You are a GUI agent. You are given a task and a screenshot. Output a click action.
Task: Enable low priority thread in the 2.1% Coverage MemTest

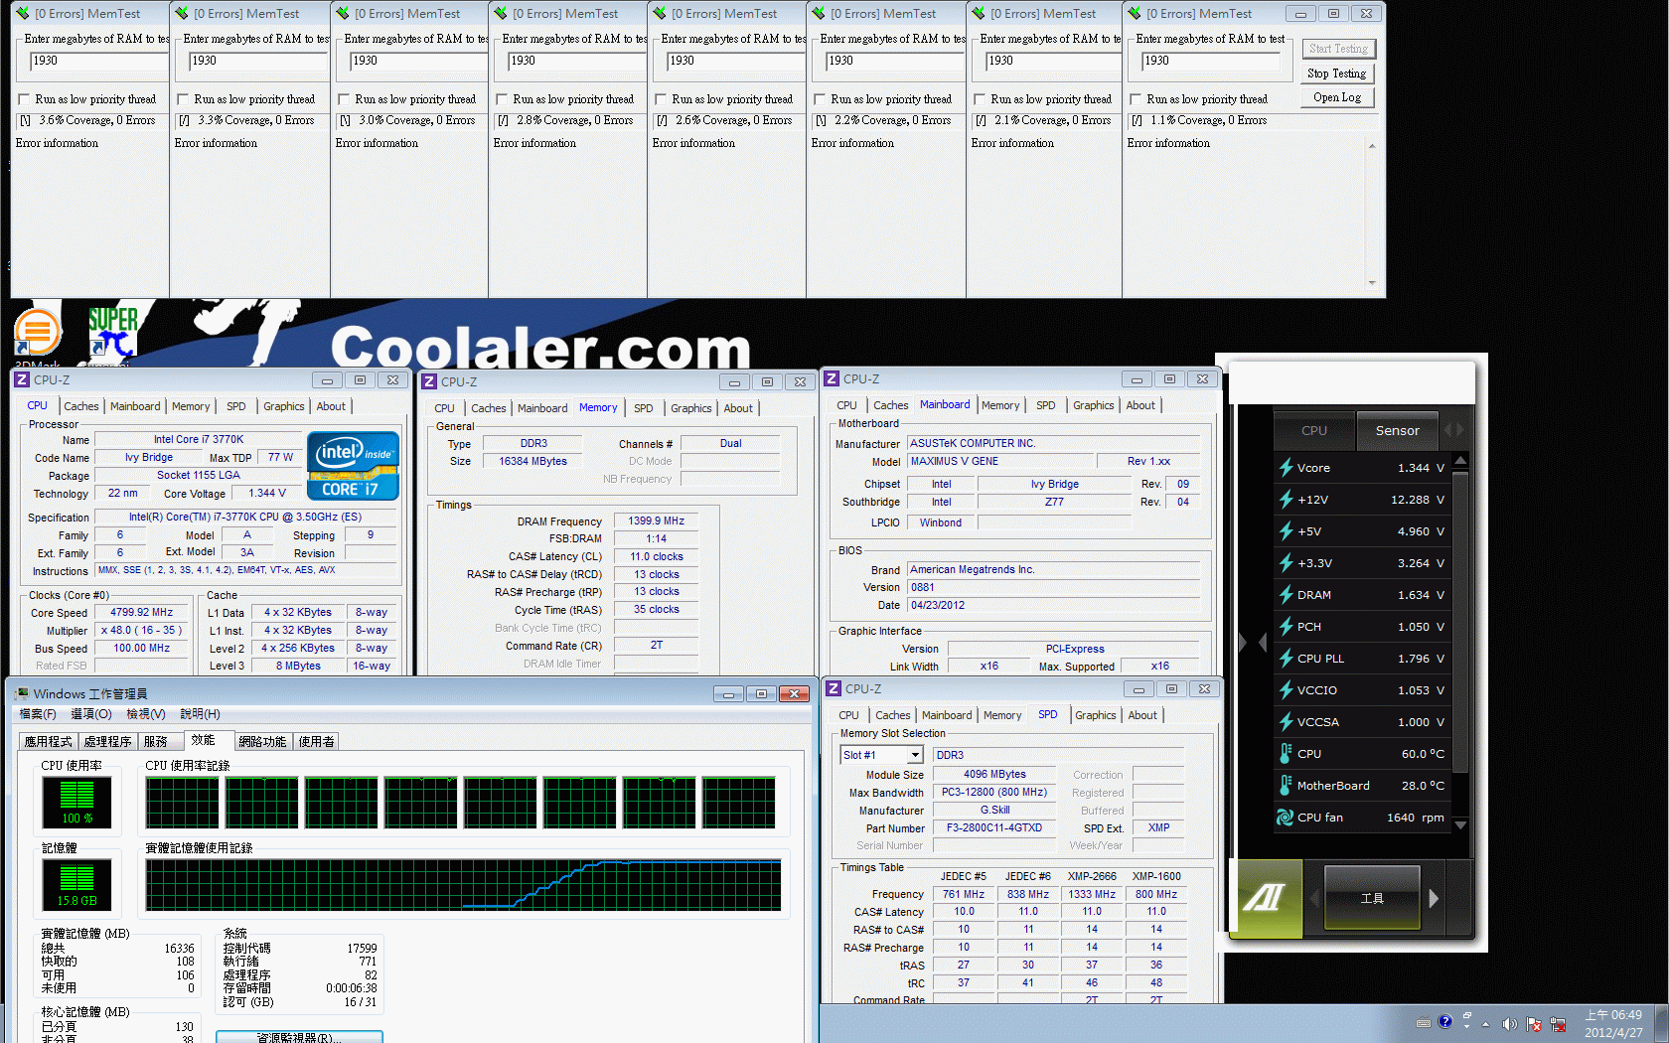pos(980,99)
